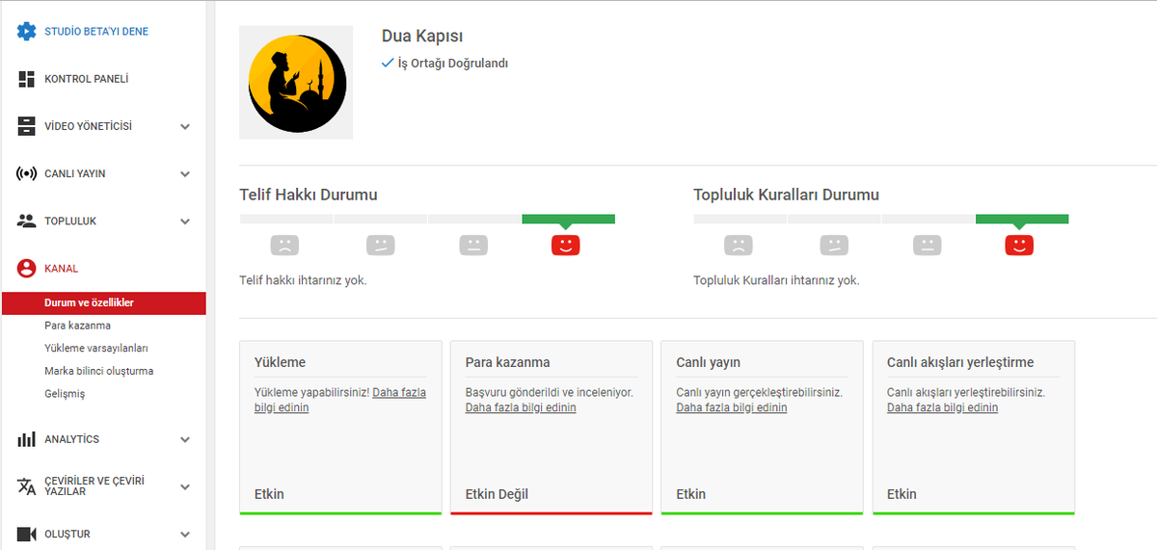The image size is (1157, 550).
Task: Click the Etkin status in Yükleme card
Action: (x=269, y=494)
